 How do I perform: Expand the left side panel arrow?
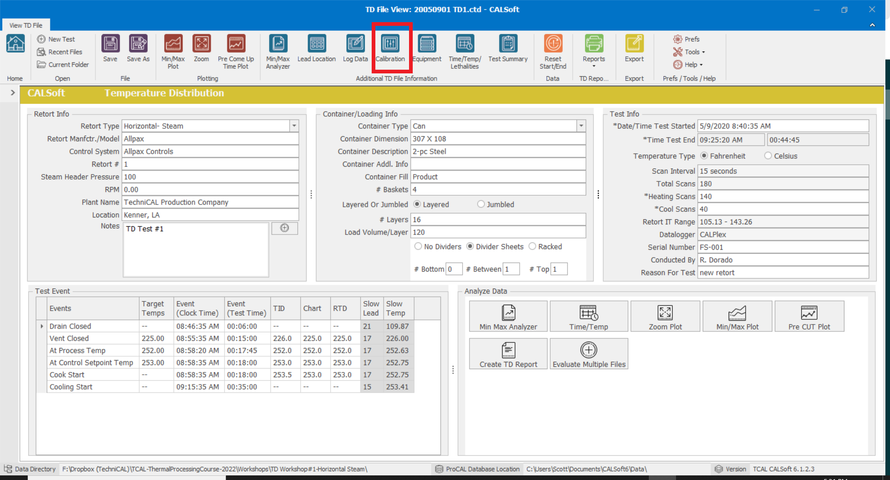click(x=12, y=93)
